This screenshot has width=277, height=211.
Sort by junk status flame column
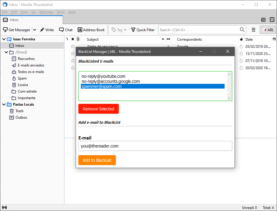[241, 39]
